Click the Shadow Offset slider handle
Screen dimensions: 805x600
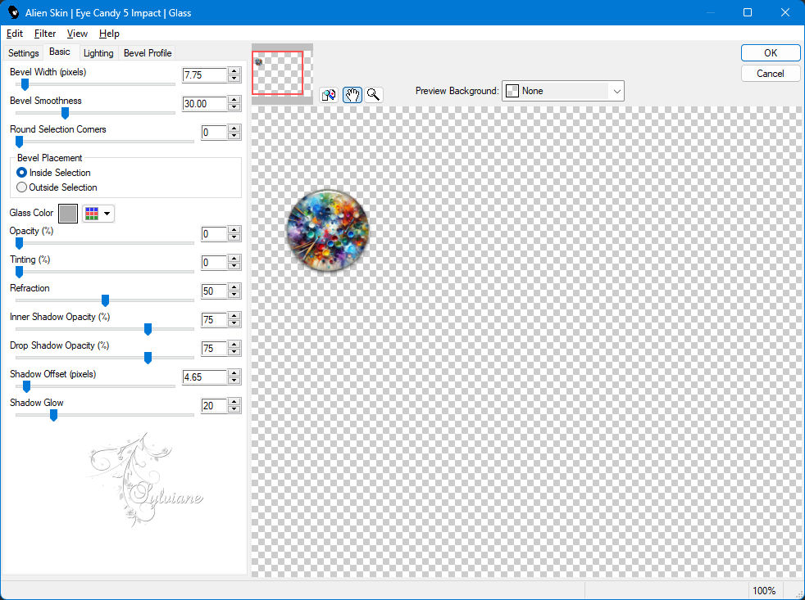(x=26, y=386)
